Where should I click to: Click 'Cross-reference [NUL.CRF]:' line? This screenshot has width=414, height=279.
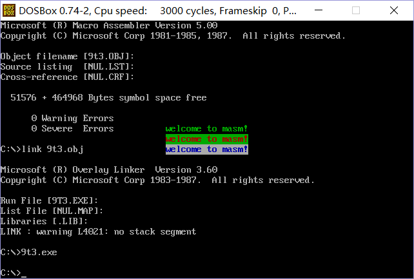[x=67, y=77]
